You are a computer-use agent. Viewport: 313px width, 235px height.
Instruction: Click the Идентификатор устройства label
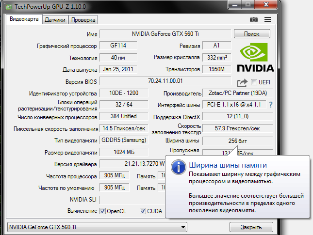(x=63, y=94)
